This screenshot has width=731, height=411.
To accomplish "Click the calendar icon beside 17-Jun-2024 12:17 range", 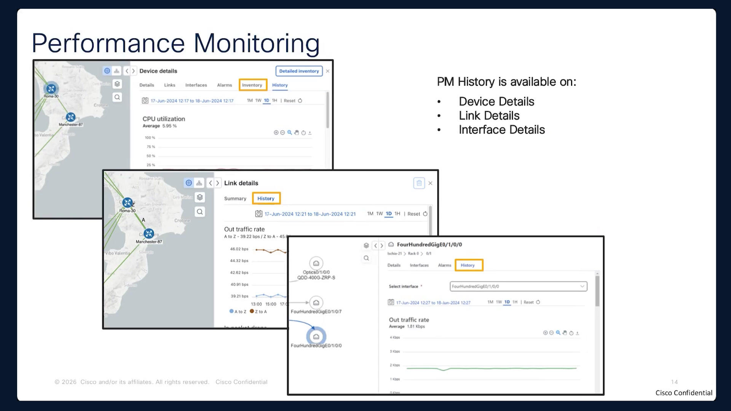I will [145, 100].
